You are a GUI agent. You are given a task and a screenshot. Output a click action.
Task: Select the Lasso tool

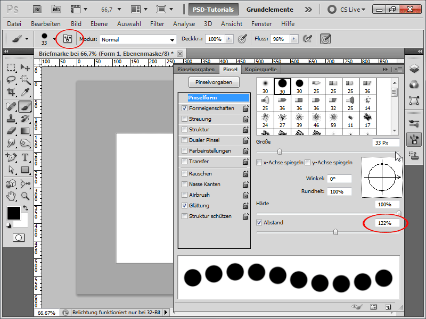(11, 79)
